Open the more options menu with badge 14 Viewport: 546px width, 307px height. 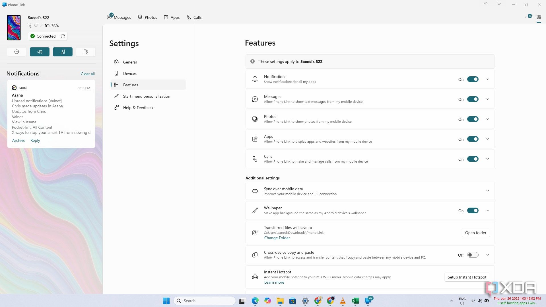pos(528,17)
